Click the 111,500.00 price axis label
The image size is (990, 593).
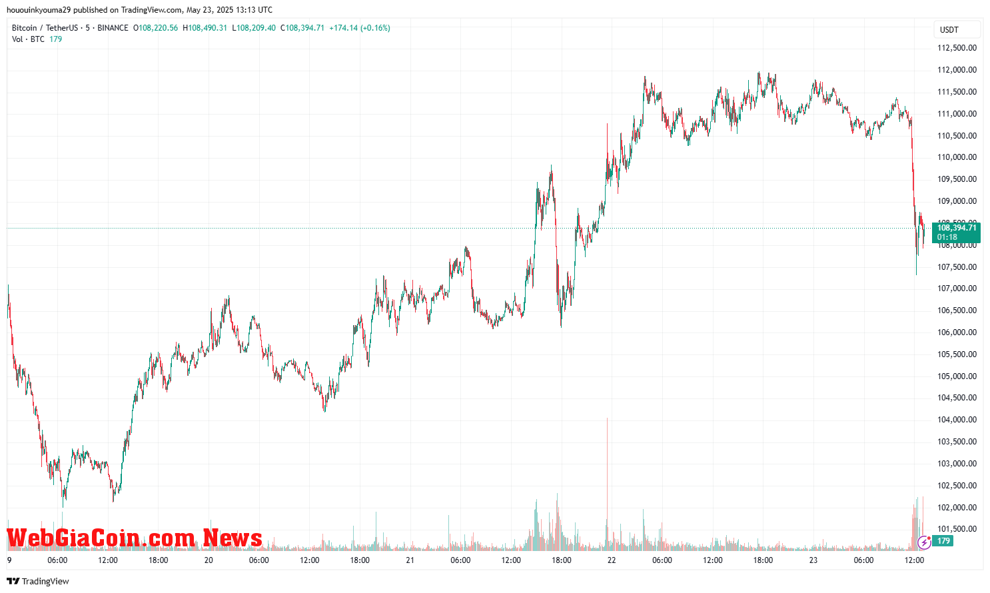pyautogui.click(x=957, y=92)
